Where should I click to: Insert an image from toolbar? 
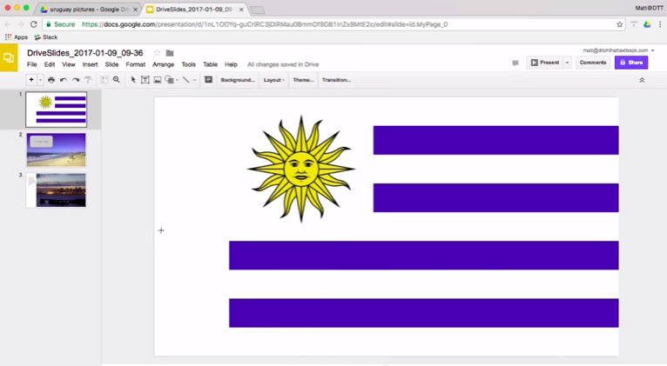coord(158,80)
